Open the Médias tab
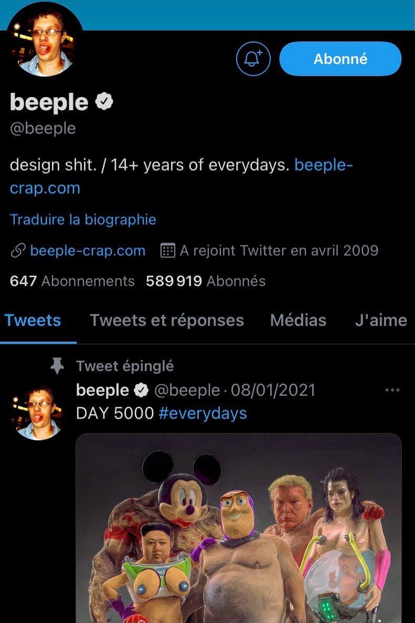This screenshot has width=415, height=623. [298, 320]
